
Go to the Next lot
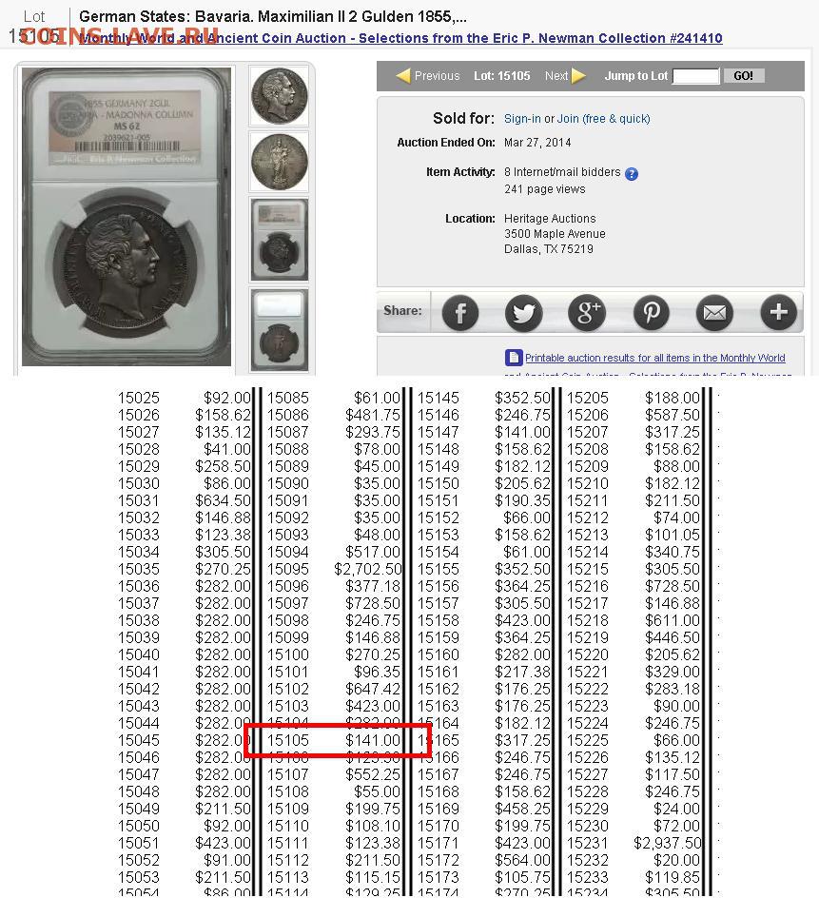(565, 76)
